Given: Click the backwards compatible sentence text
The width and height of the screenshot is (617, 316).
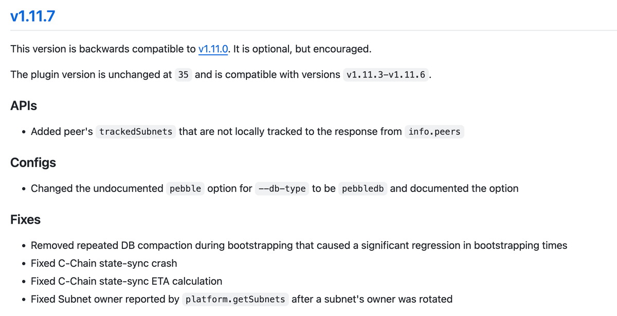Looking at the screenshot, I should tap(103, 49).
